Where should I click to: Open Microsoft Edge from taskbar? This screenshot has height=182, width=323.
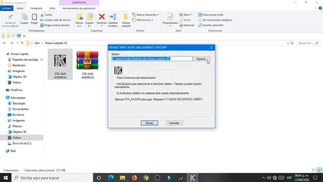(111, 177)
